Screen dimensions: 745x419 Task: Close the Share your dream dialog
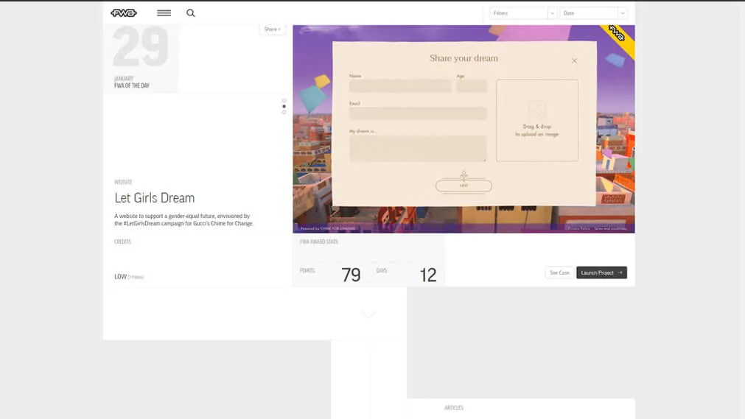(575, 61)
